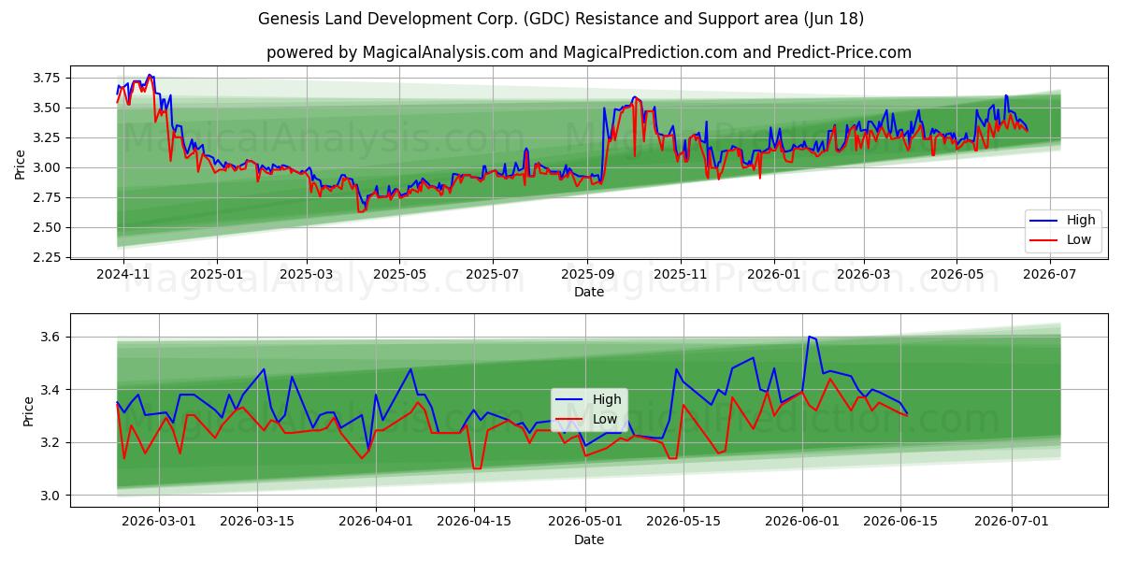Click the 2024-11 tick label
This screenshot has height=561, width=1122.
124,274
